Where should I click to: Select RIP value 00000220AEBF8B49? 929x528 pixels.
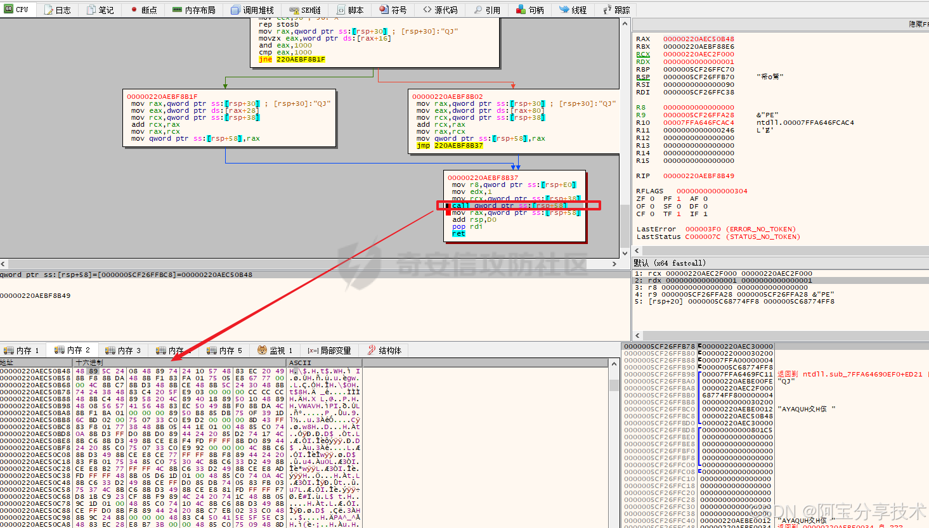699,176
